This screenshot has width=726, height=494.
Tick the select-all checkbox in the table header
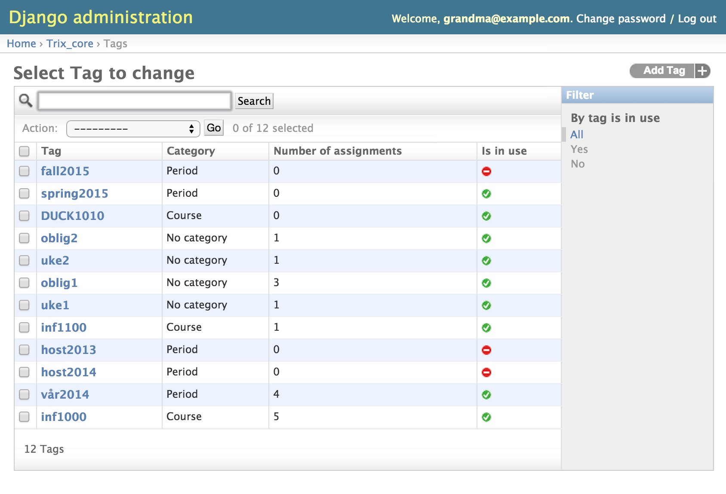(25, 151)
